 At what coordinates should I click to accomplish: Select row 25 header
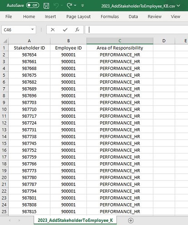(x=4, y=211)
